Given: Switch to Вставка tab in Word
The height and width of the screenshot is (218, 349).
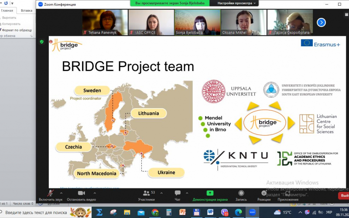Looking at the screenshot, I should 27,10.
